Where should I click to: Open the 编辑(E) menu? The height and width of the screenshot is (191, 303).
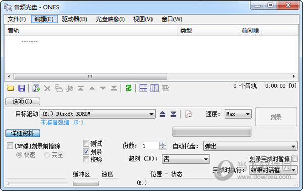[44, 19]
